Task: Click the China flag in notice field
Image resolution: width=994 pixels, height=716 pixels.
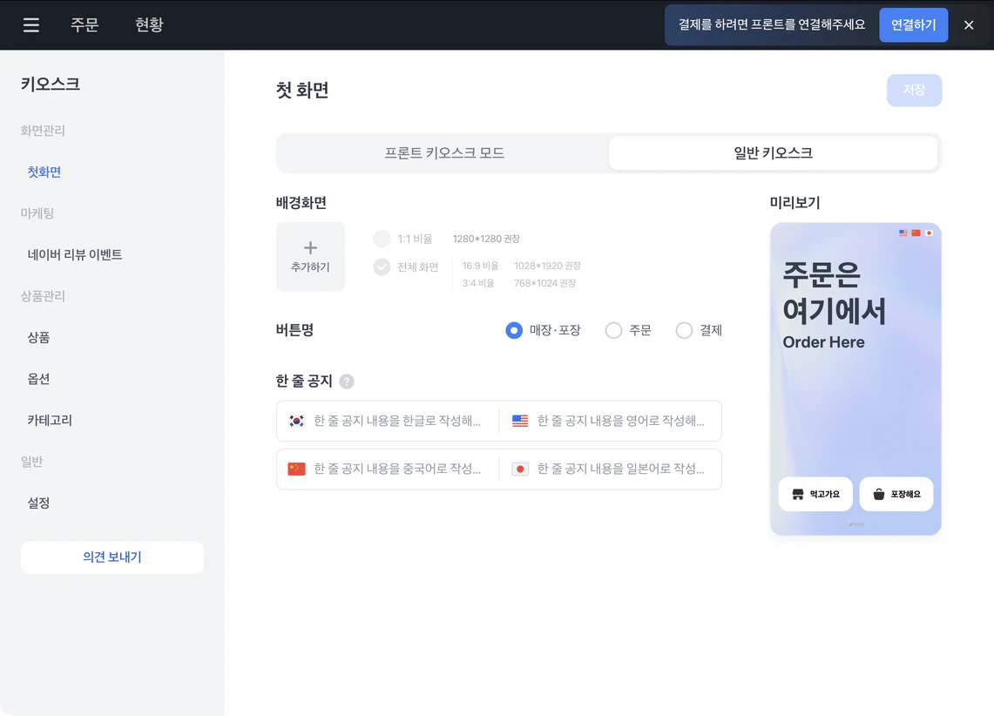Action: (297, 469)
